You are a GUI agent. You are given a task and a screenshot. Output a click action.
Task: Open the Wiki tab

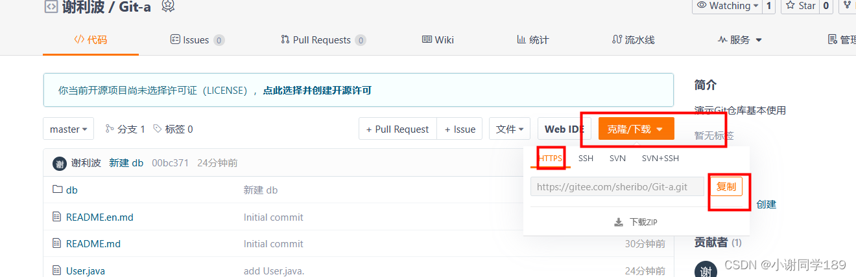(x=438, y=39)
